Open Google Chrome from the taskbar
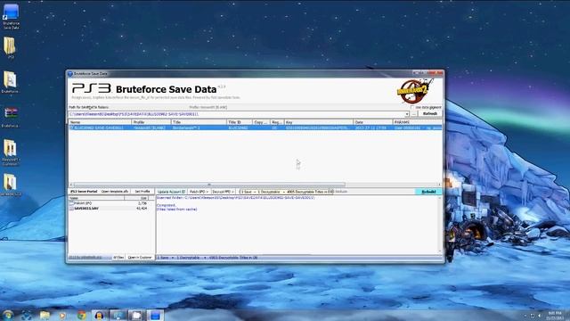Screen dimensions: 570x321 [81, 315]
